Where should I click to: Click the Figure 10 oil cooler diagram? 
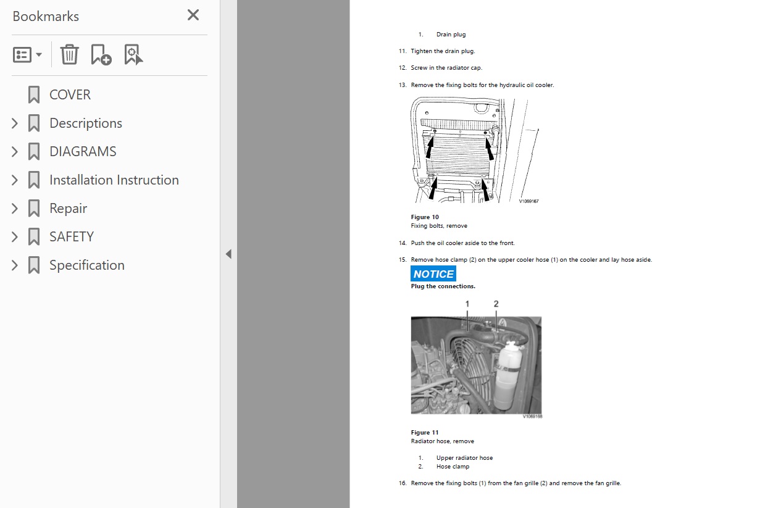pyautogui.click(x=474, y=151)
